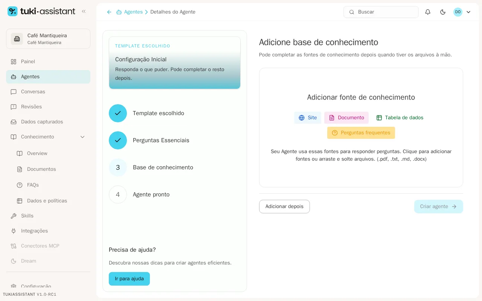Open FAQs under Conhecimento
Viewport: 482px width, 301px height.
[x=51, y=185]
